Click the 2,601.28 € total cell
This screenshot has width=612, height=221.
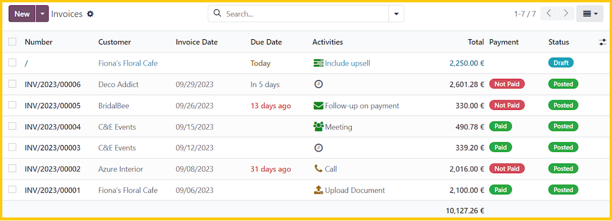tap(467, 84)
